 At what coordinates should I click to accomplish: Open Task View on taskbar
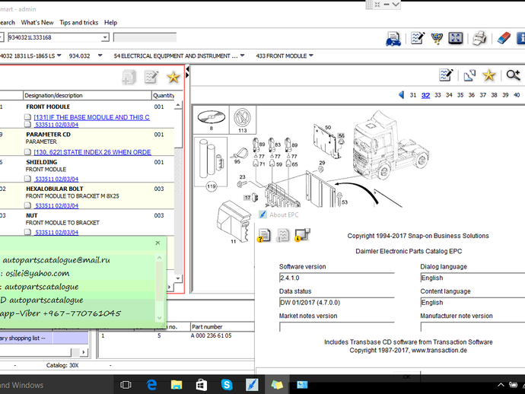(x=126, y=385)
